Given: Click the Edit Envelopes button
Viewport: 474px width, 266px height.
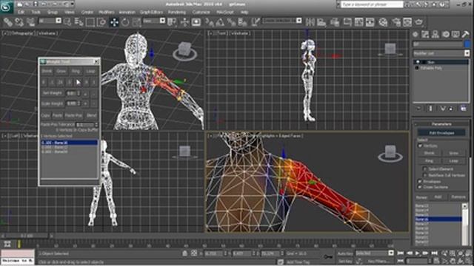Looking at the screenshot, I should click(441, 133).
